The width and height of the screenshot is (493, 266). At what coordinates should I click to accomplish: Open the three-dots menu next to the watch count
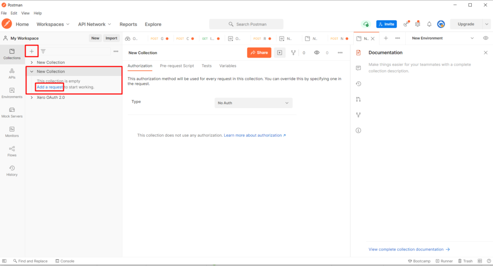point(340,53)
